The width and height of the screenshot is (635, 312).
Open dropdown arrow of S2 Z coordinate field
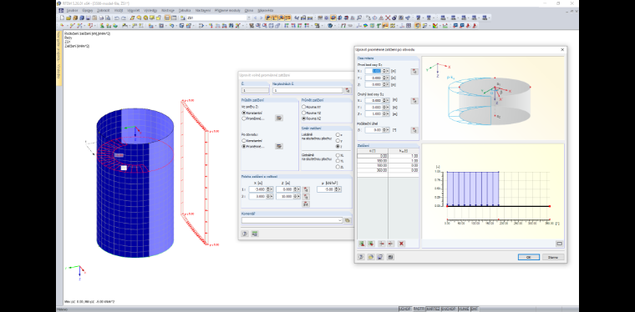click(x=388, y=114)
